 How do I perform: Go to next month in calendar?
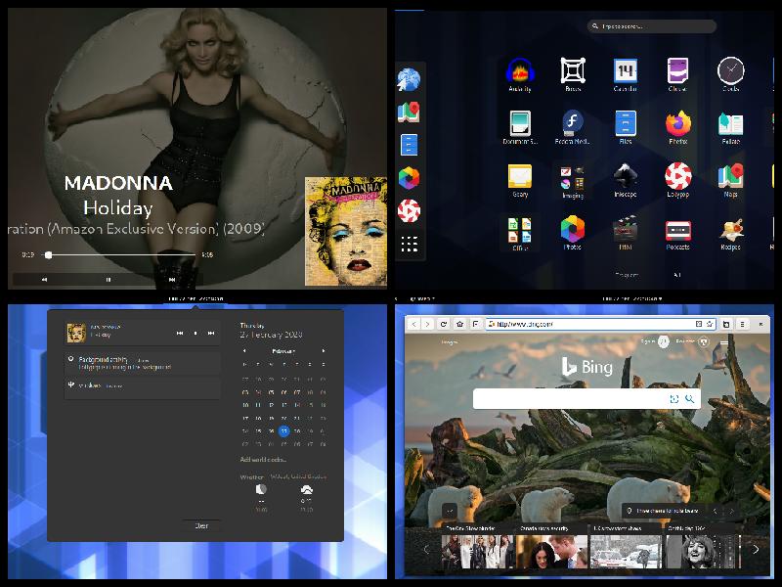coord(324,351)
